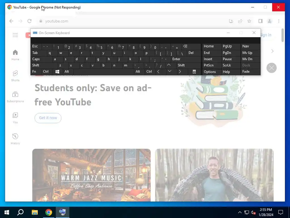Bookmark this page with the star icon
Screen dimensions: 290x218
click(249, 21)
